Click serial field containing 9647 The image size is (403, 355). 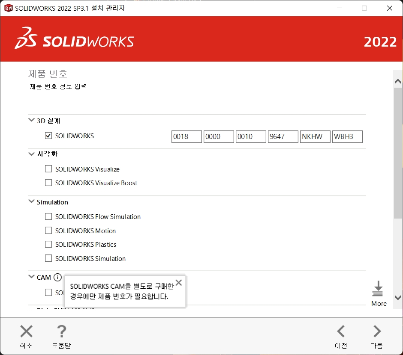283,136
